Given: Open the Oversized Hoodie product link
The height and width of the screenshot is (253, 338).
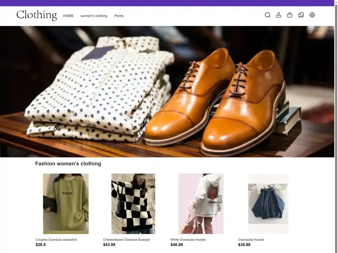Looking at the screenshot, I should [251, 239].
